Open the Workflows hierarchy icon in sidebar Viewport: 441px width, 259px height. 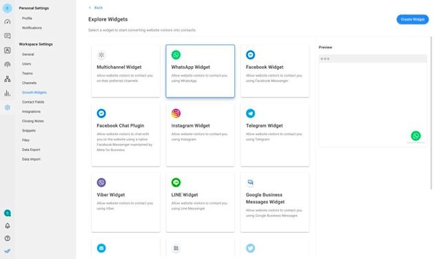click(8, 79)
